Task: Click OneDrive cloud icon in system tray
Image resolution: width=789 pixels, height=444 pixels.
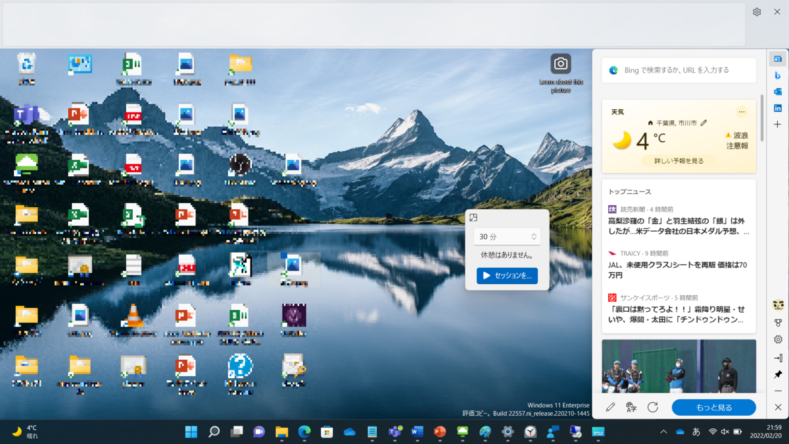Action: pyautogui.click(x=680, y=432)
